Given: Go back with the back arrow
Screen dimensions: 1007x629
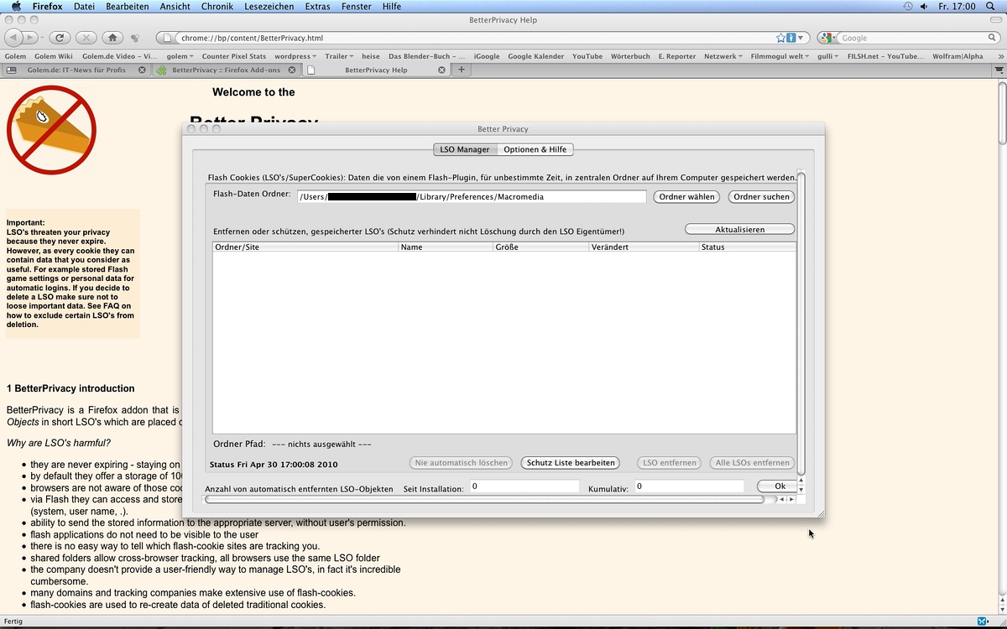Looking at the screenshot, I should pos(13,38).
